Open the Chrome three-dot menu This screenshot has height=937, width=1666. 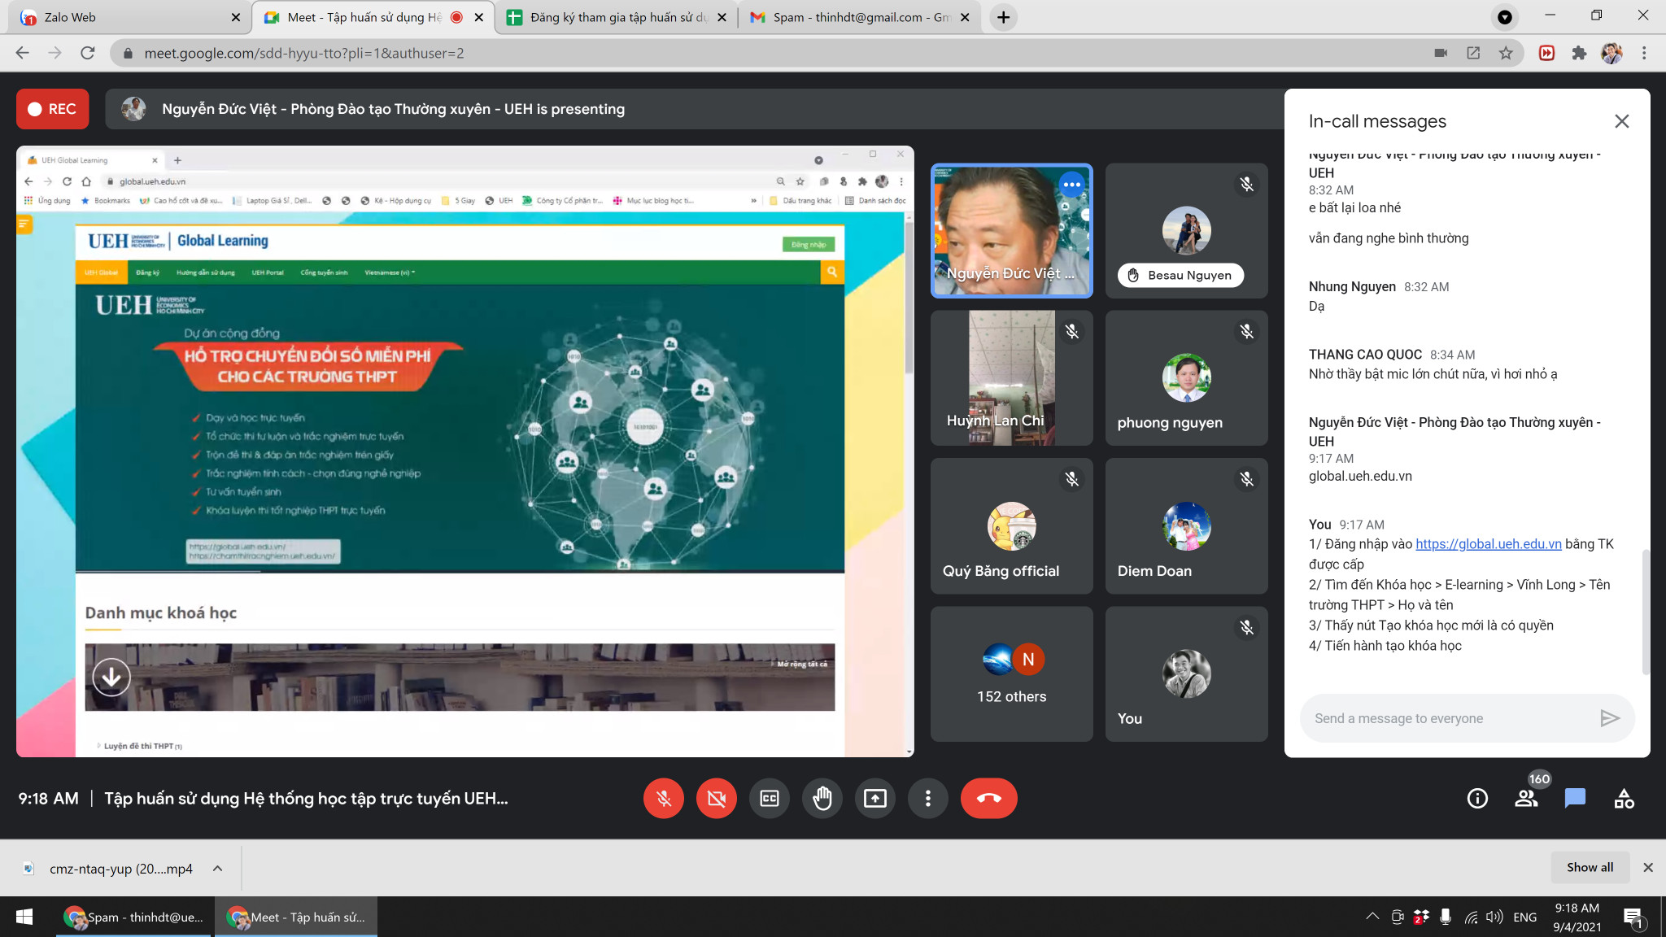[x=1644, y=53]
